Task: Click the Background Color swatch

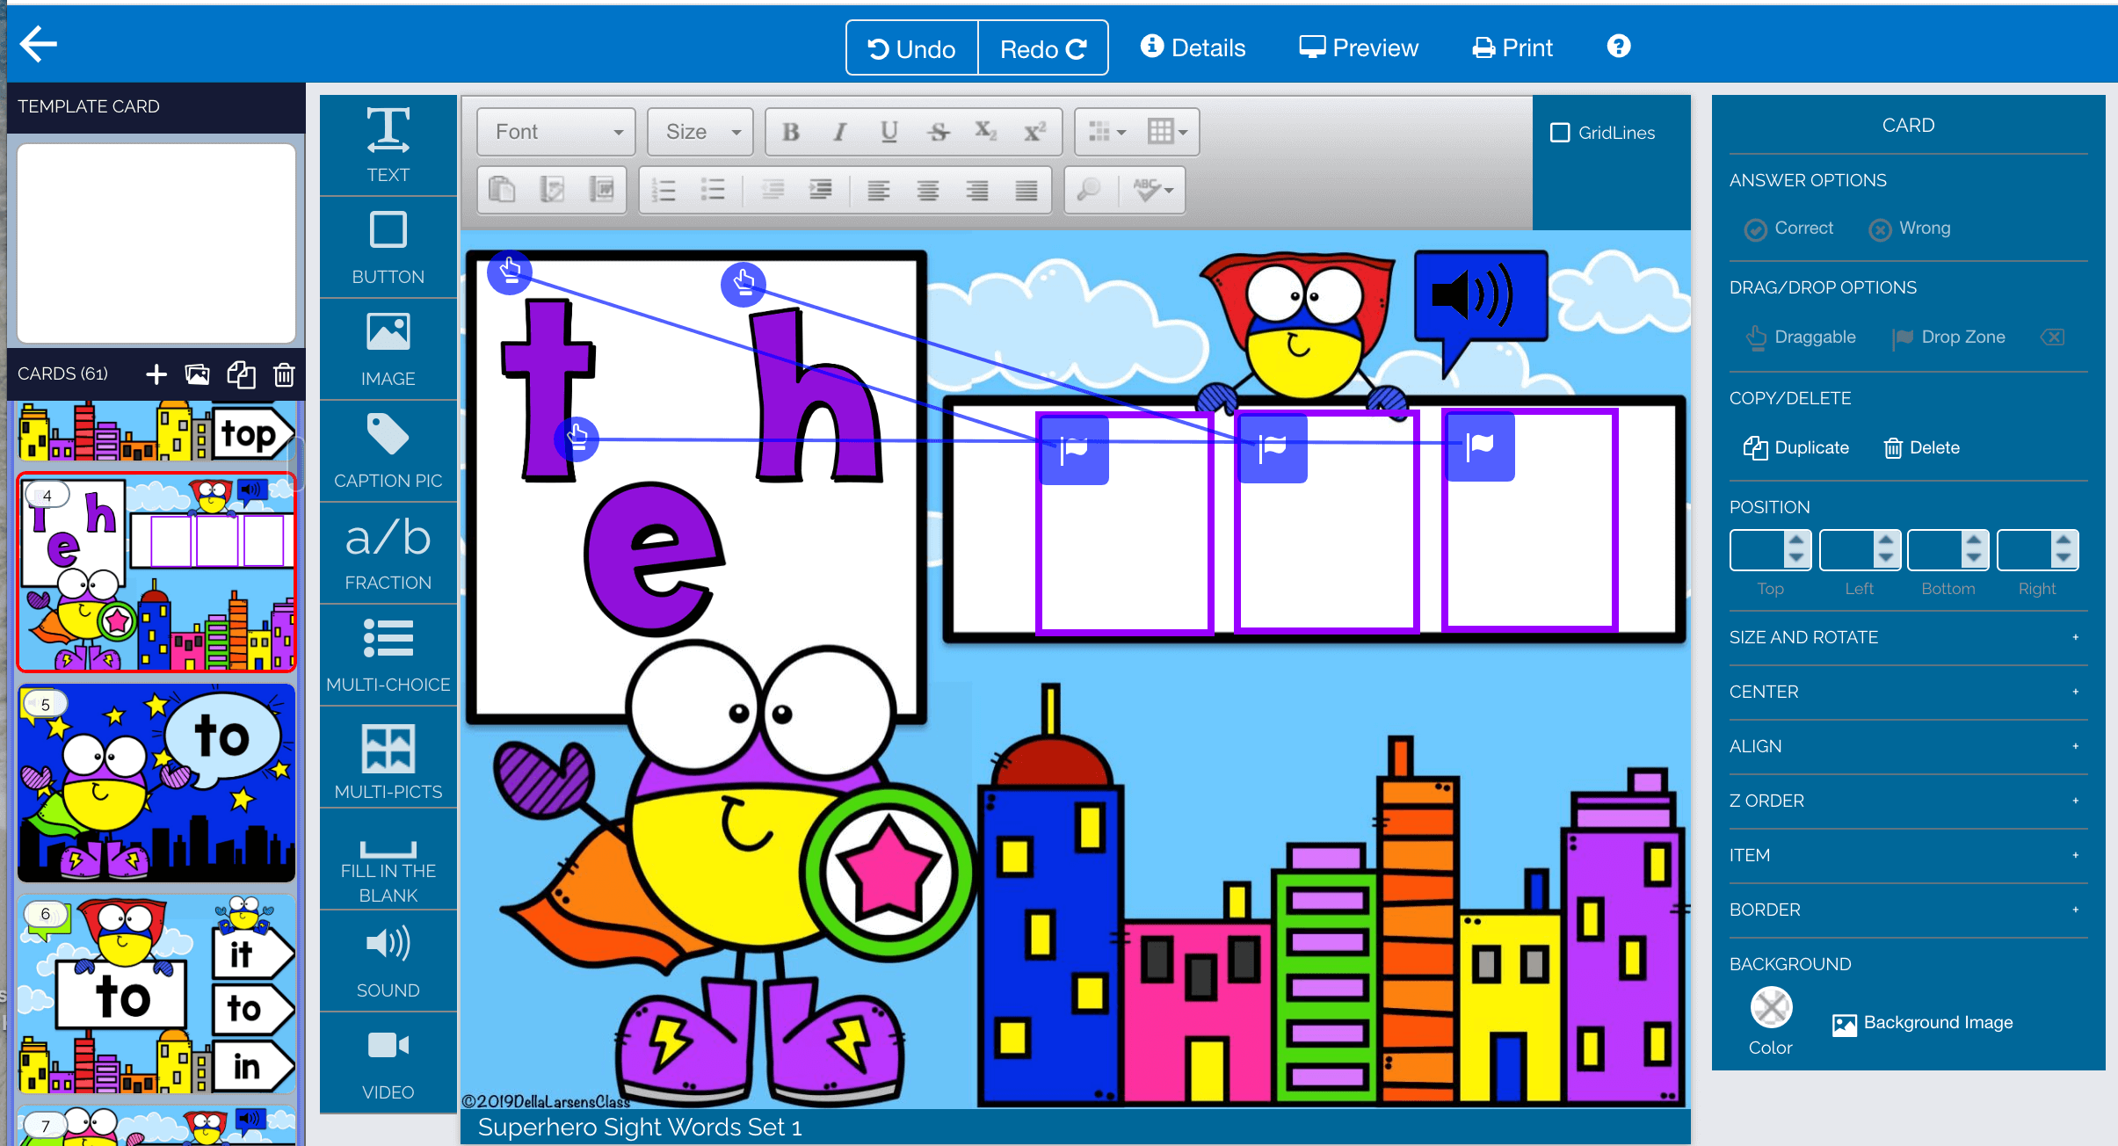Action: click(1769, 1012)
